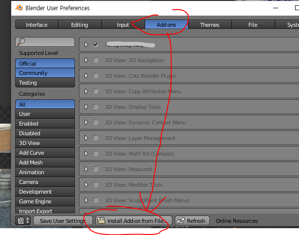
Task: Filter by Camera category
Action: tap(45, 182)
